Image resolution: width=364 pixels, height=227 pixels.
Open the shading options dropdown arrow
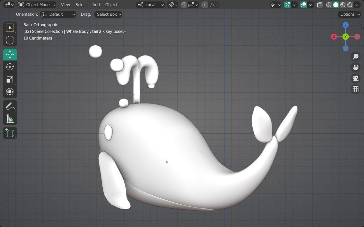[x=357, y=5]
